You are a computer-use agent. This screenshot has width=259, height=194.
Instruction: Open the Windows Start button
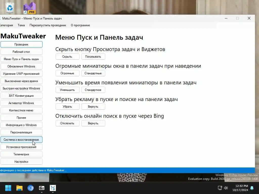click(8, 188)
